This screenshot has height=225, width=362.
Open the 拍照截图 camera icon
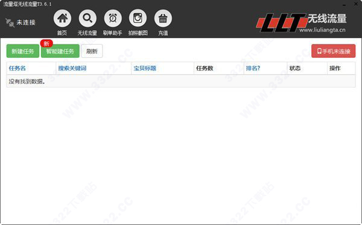pyautogui.click(x=138, y=18)
